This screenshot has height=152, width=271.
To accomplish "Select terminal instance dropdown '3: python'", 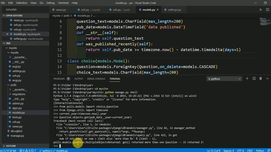I will pos(224,79).
